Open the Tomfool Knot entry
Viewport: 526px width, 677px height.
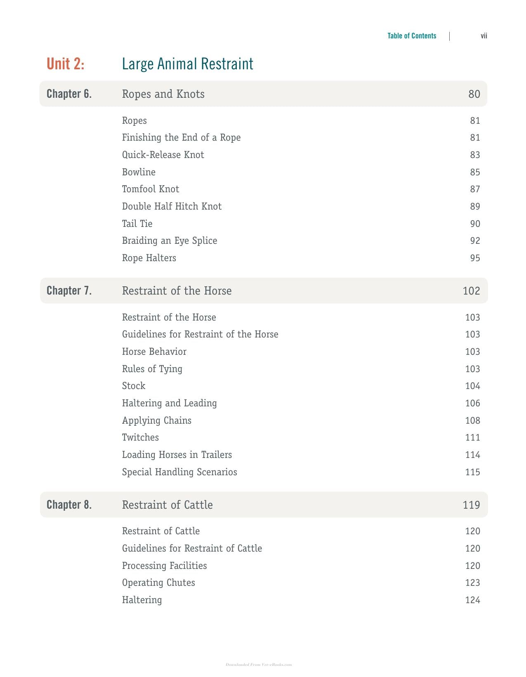click(x=151, y=189)
